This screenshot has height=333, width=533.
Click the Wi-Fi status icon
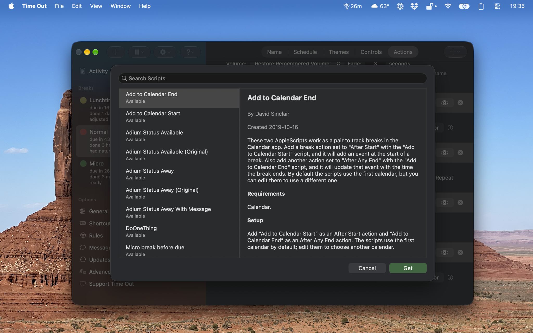tap(448, 6)
